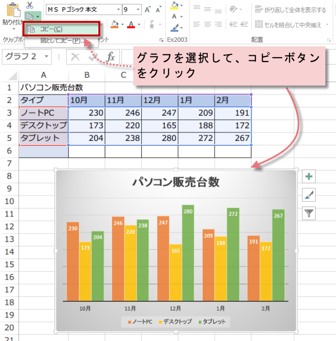The image size is (336, 341).
Task: Open font color dropdown next to red A
Action: pyautogui.click(x=139, y=25)
